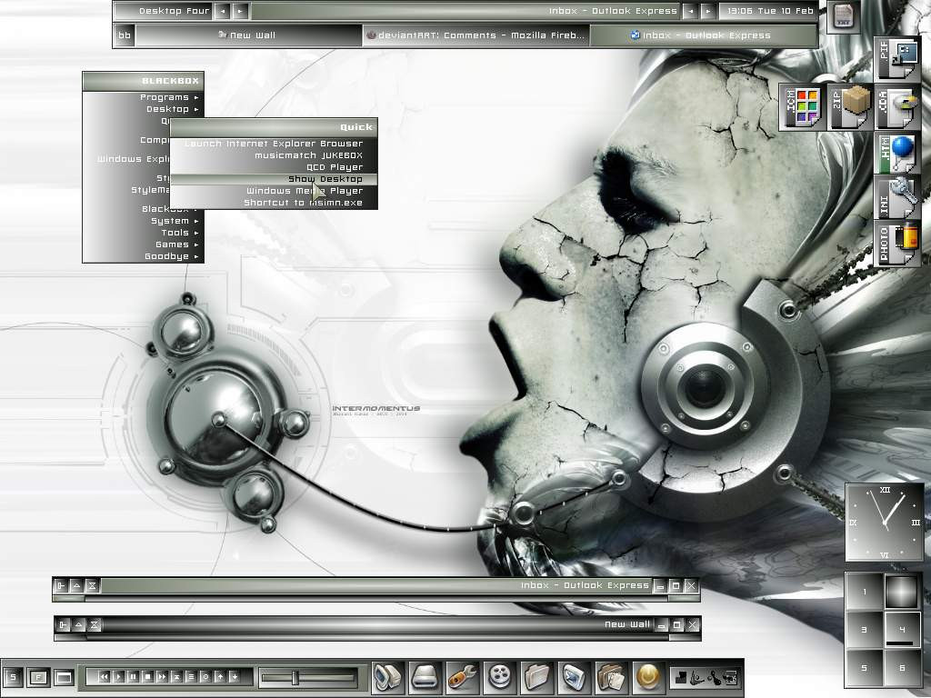Click the volume down arrow button
Image resolution: width=931 pixels, height=698 pixels.
point(235,676)
